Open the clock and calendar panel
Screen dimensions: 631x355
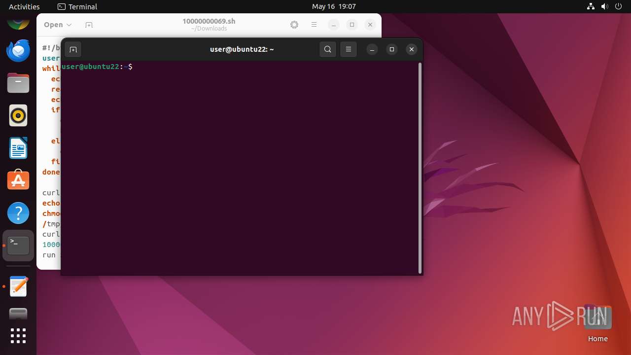pos(334,6)
